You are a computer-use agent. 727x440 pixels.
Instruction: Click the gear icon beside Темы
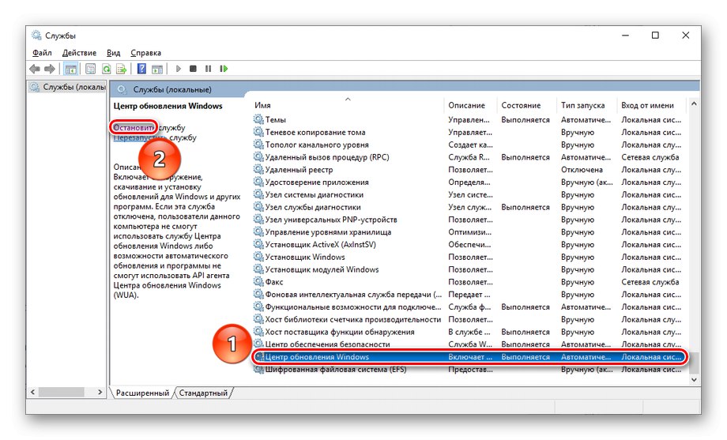tap(258, 119)
